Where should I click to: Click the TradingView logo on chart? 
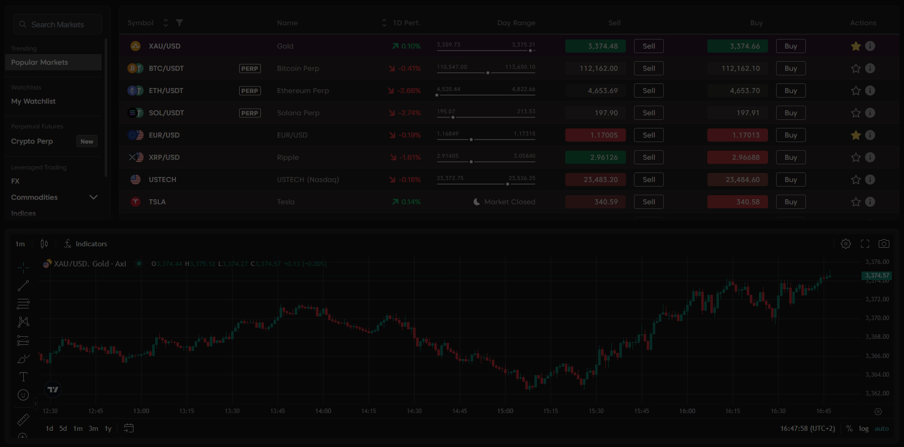pyautogui.click(x=53, y=389)
